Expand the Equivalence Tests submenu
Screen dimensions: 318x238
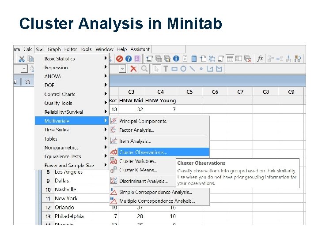[x=72, y=156]
